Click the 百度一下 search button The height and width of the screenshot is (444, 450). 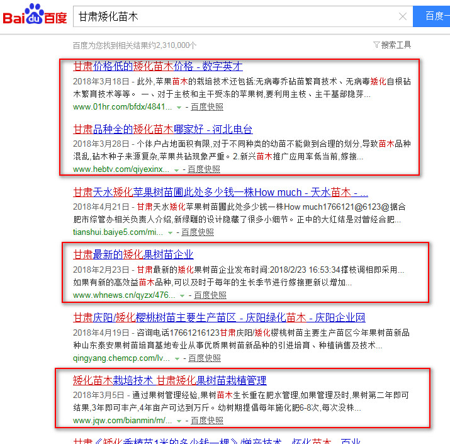point(433,16)
